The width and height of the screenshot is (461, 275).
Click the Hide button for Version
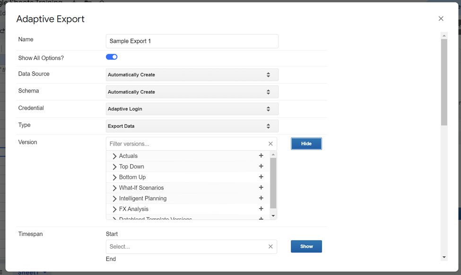click(x=306, y=144)
